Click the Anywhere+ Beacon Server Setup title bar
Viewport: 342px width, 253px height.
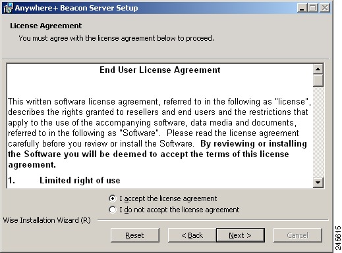click(167, 8)
